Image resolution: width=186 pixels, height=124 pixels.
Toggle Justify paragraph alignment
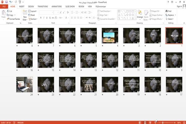coord(81,18)
